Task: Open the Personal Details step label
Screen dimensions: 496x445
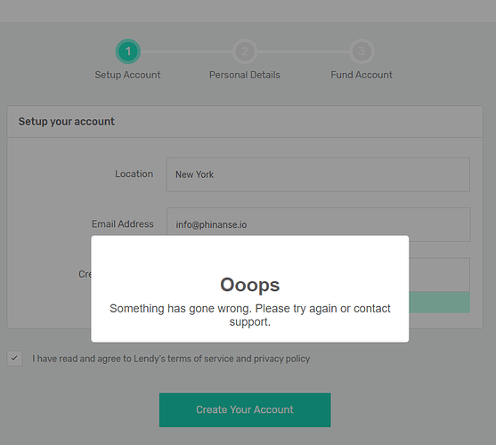Action: 245,75
